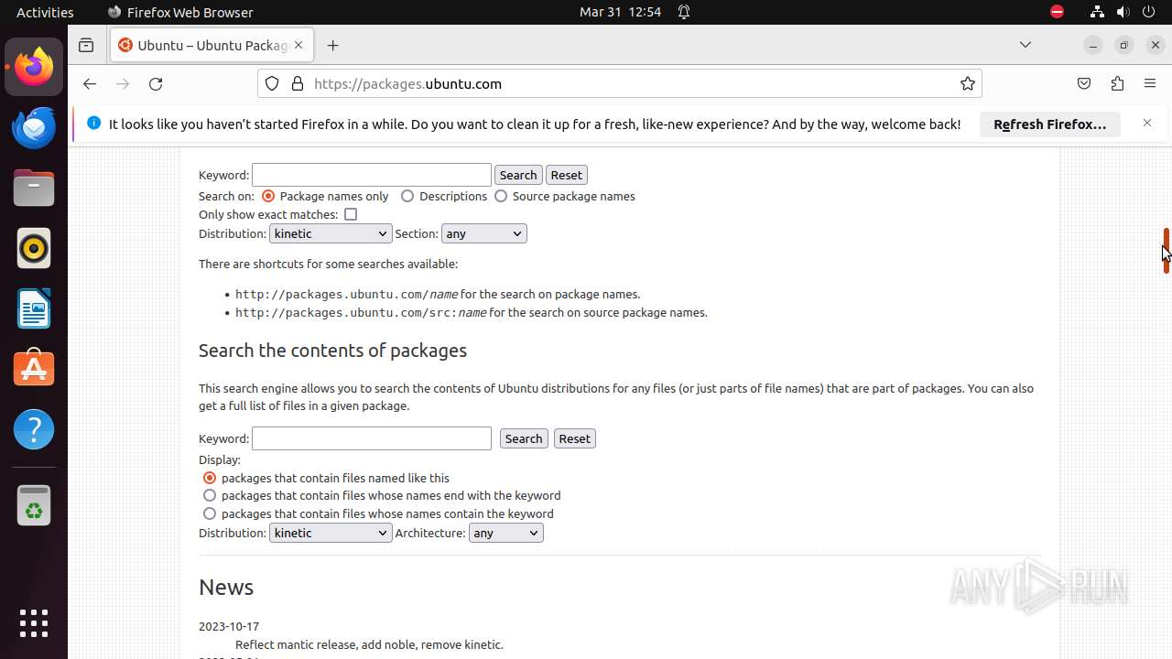This screenshot has height=659, width=1172.
Task: Open the Files manager dock icon
Action: pyautogui.click(x=34, y=188)
